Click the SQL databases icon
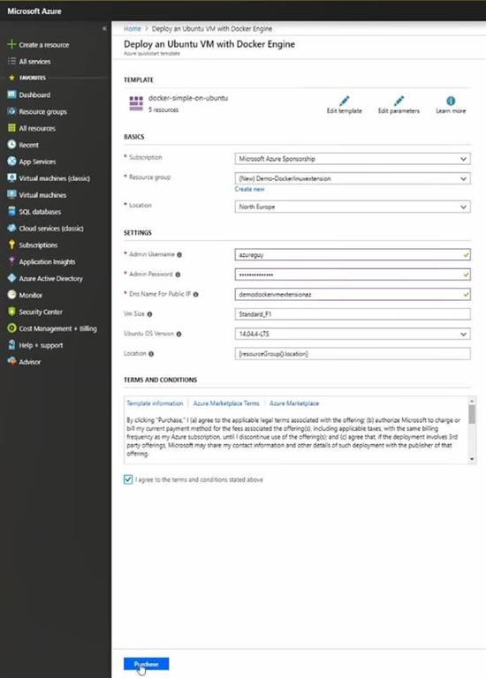 point(11,212)
